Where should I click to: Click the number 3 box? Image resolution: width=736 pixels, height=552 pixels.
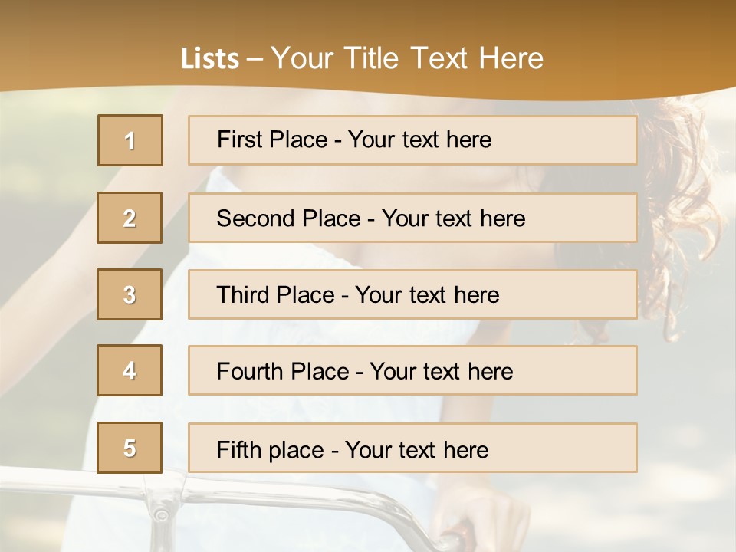click(x=130, y=294)
